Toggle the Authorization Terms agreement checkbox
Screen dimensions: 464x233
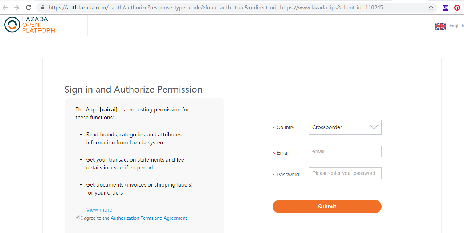click(78, 217)
